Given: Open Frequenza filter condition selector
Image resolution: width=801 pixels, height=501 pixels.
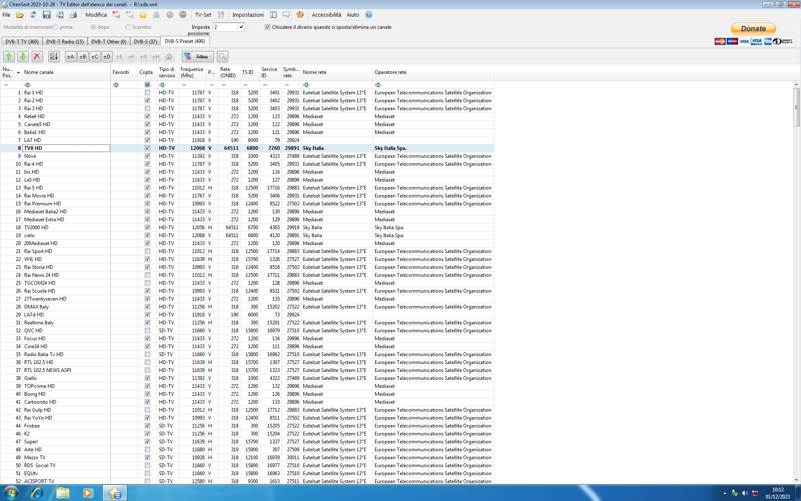Looking at the screenshot, I should coord(184,85).
